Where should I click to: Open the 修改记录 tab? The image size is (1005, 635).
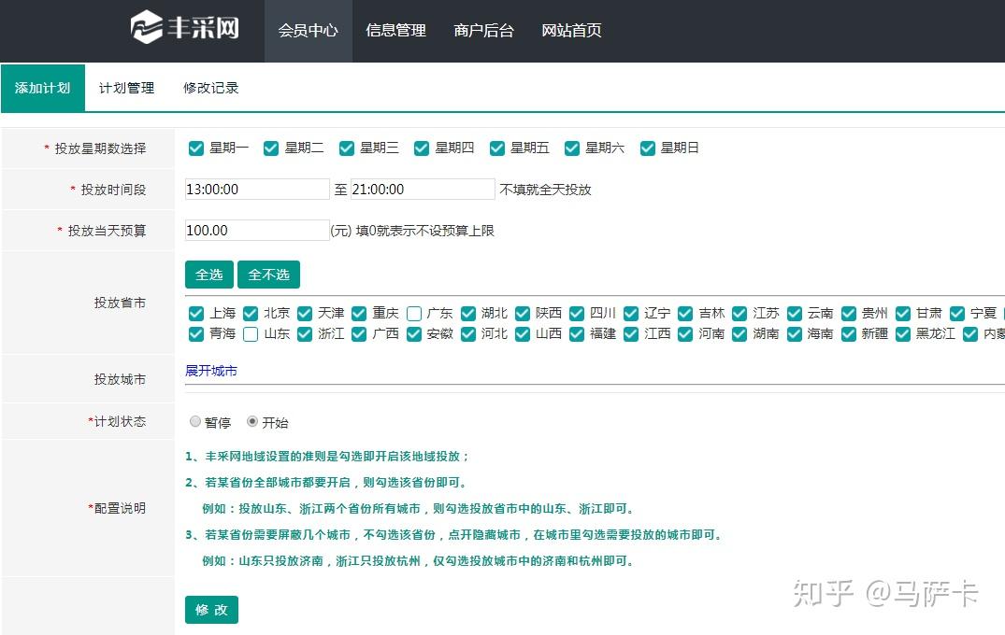click(211, 88)
